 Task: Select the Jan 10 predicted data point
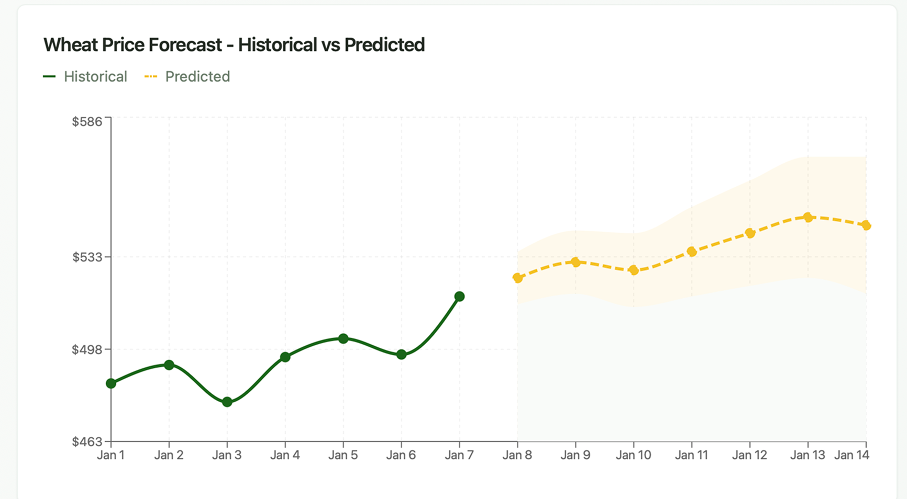[x=634, y=270]
